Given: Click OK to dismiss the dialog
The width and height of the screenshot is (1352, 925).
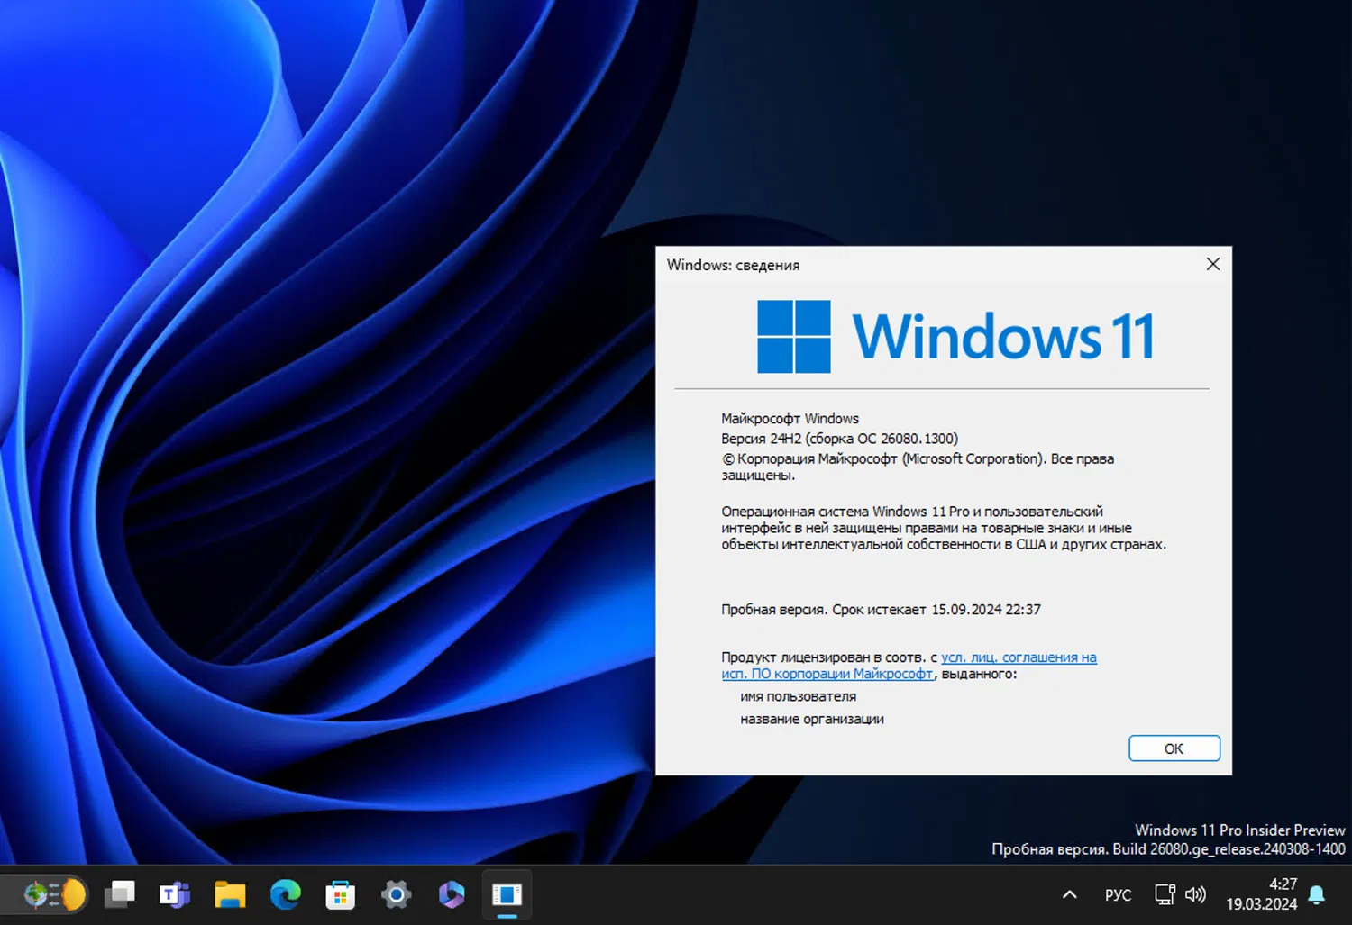Looking at the screenshot, I should [x=1174, y=748].
